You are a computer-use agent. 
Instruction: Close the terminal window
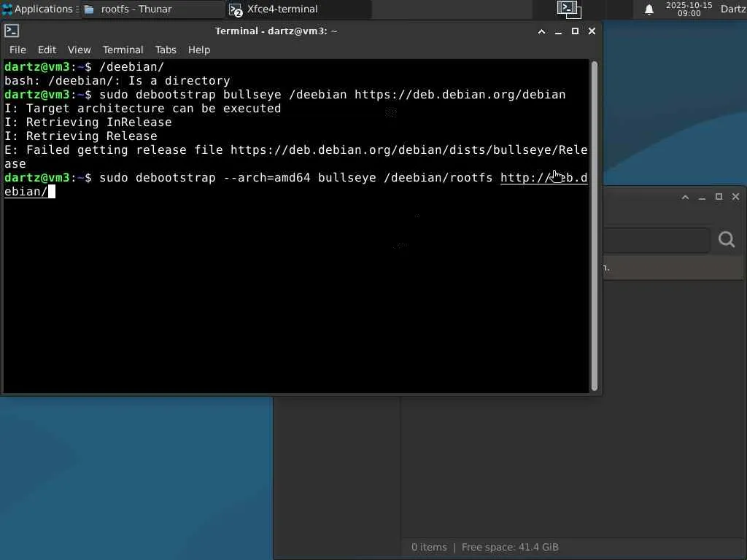(592, 31)
